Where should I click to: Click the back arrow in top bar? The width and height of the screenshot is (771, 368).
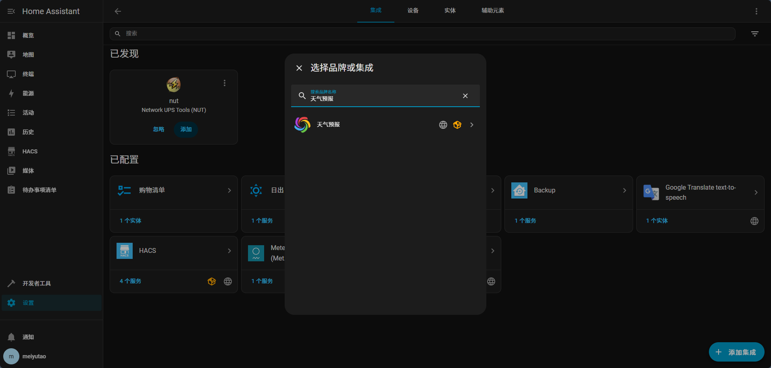[x=118, y=11]
